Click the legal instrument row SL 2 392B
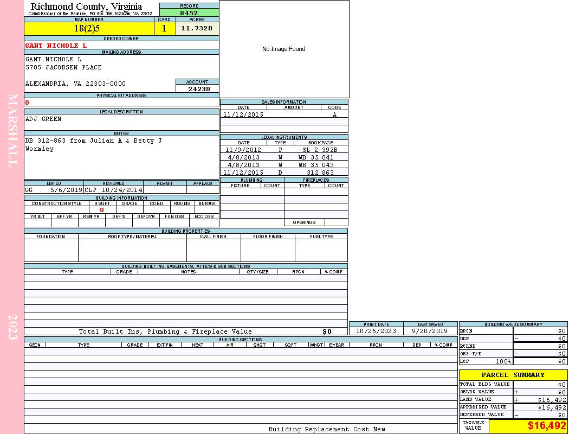The width and height of the screenshot is (569, 434). [x=284, y=149]
